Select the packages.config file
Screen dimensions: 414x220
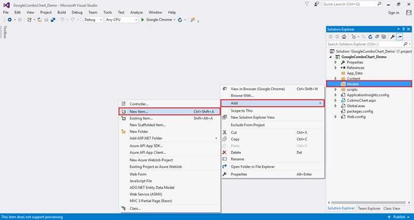(x=357, y=111)
